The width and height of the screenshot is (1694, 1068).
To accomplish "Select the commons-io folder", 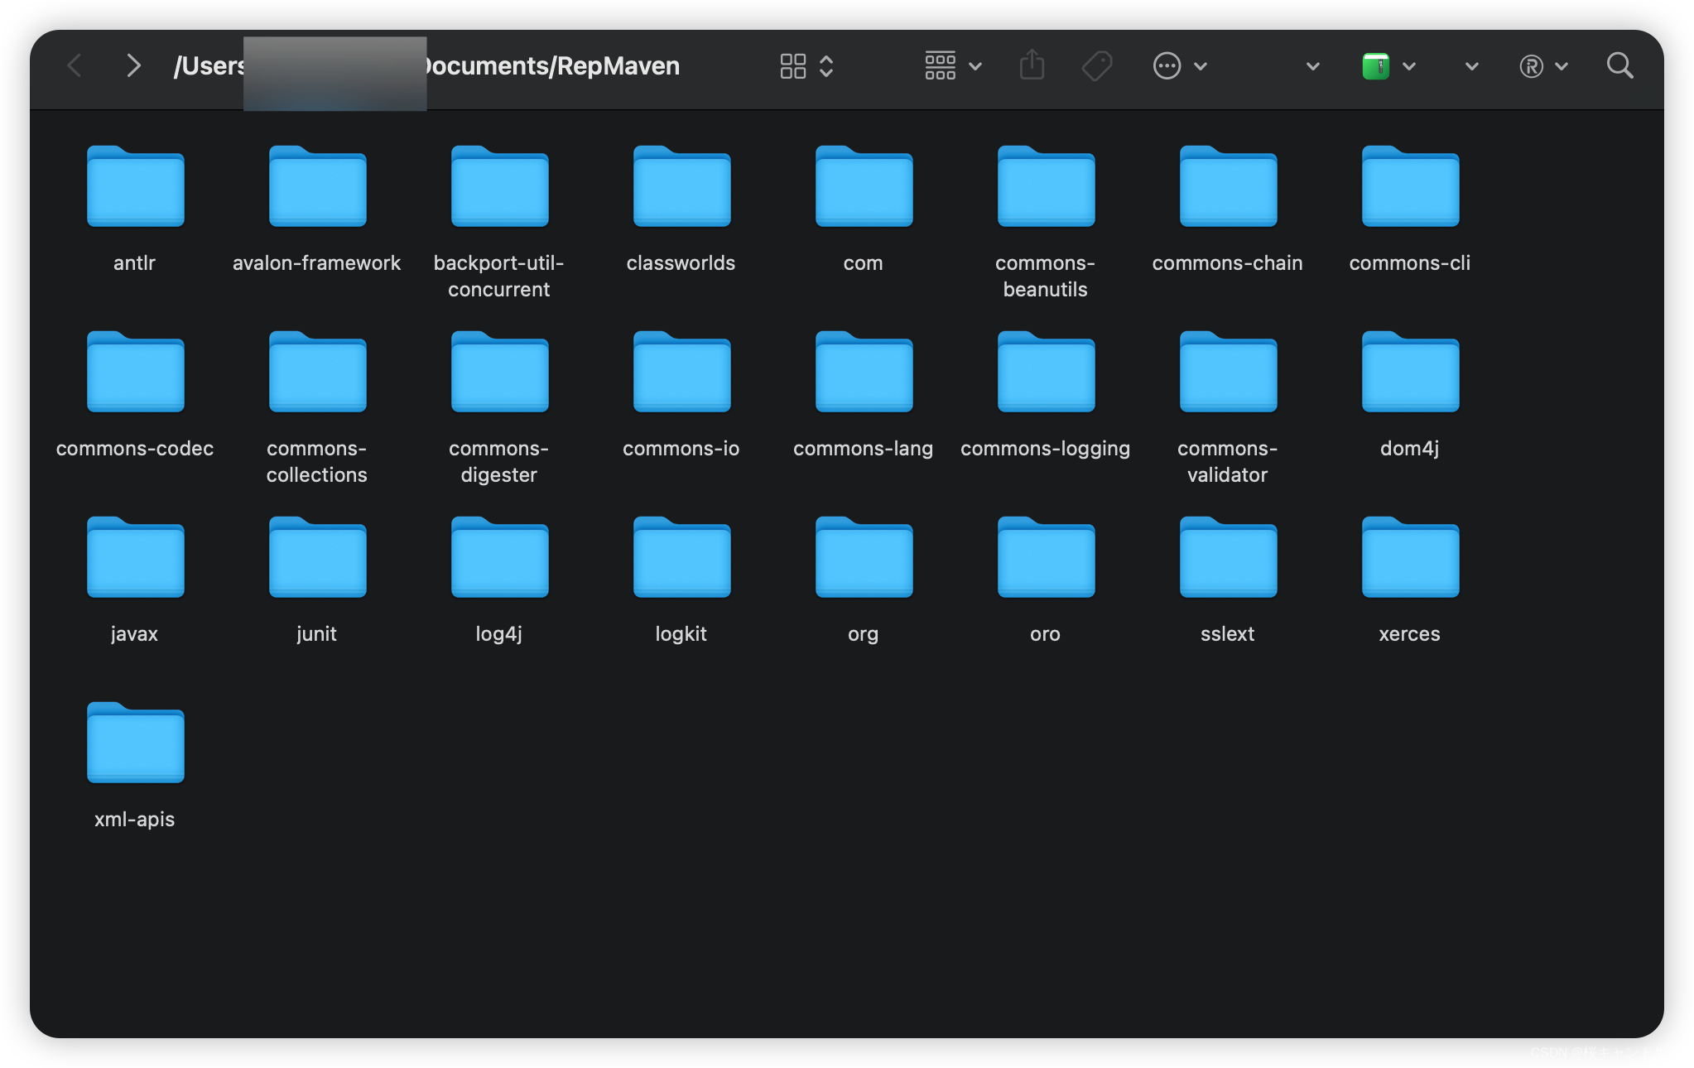I will [x=682, y=371].
